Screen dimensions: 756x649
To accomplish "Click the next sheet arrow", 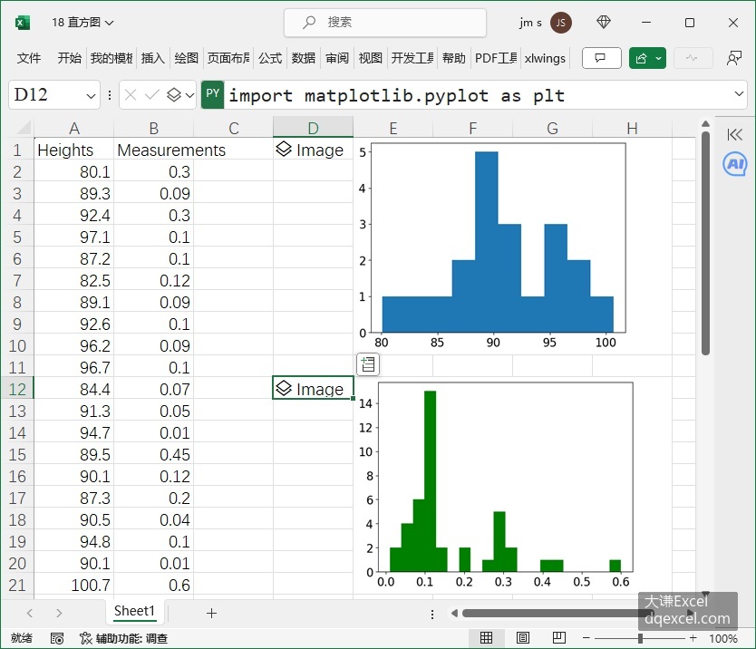I will pos(59,613).
